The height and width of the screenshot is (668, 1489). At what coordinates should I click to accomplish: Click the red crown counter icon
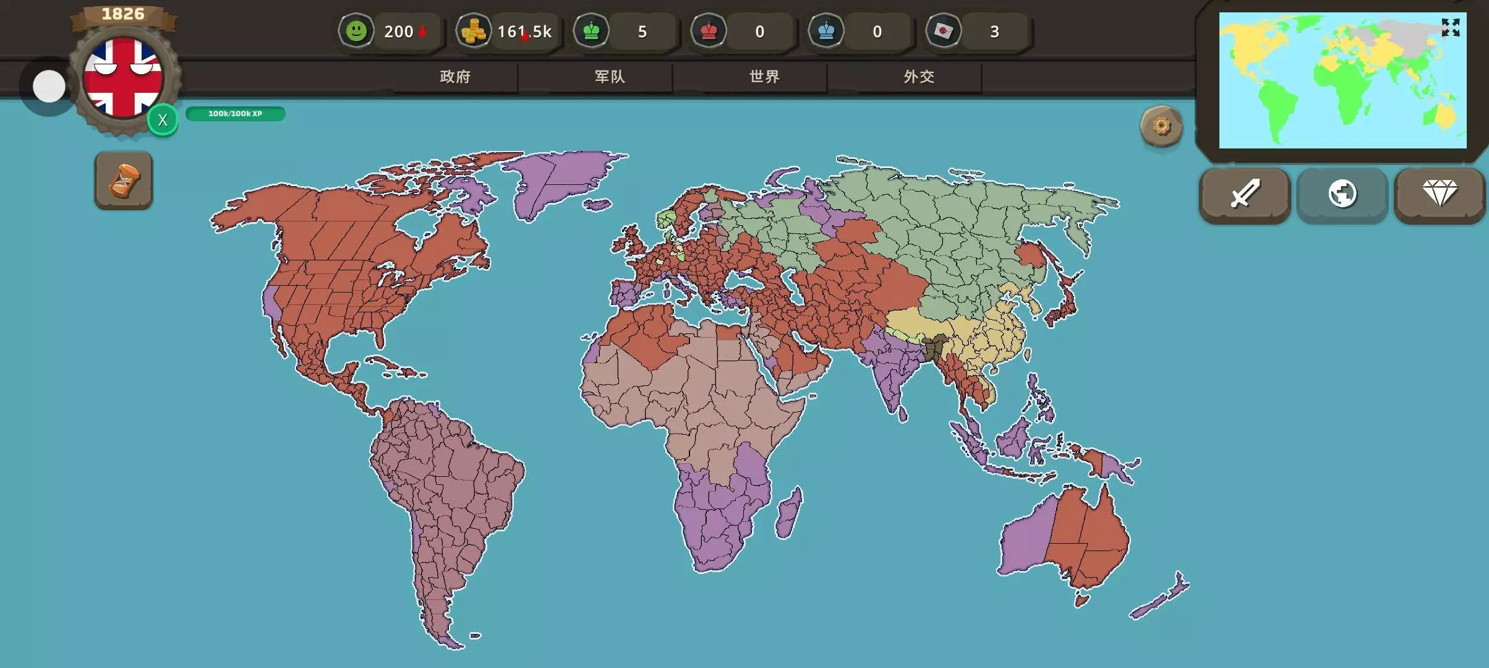click(x=709, y=31)
